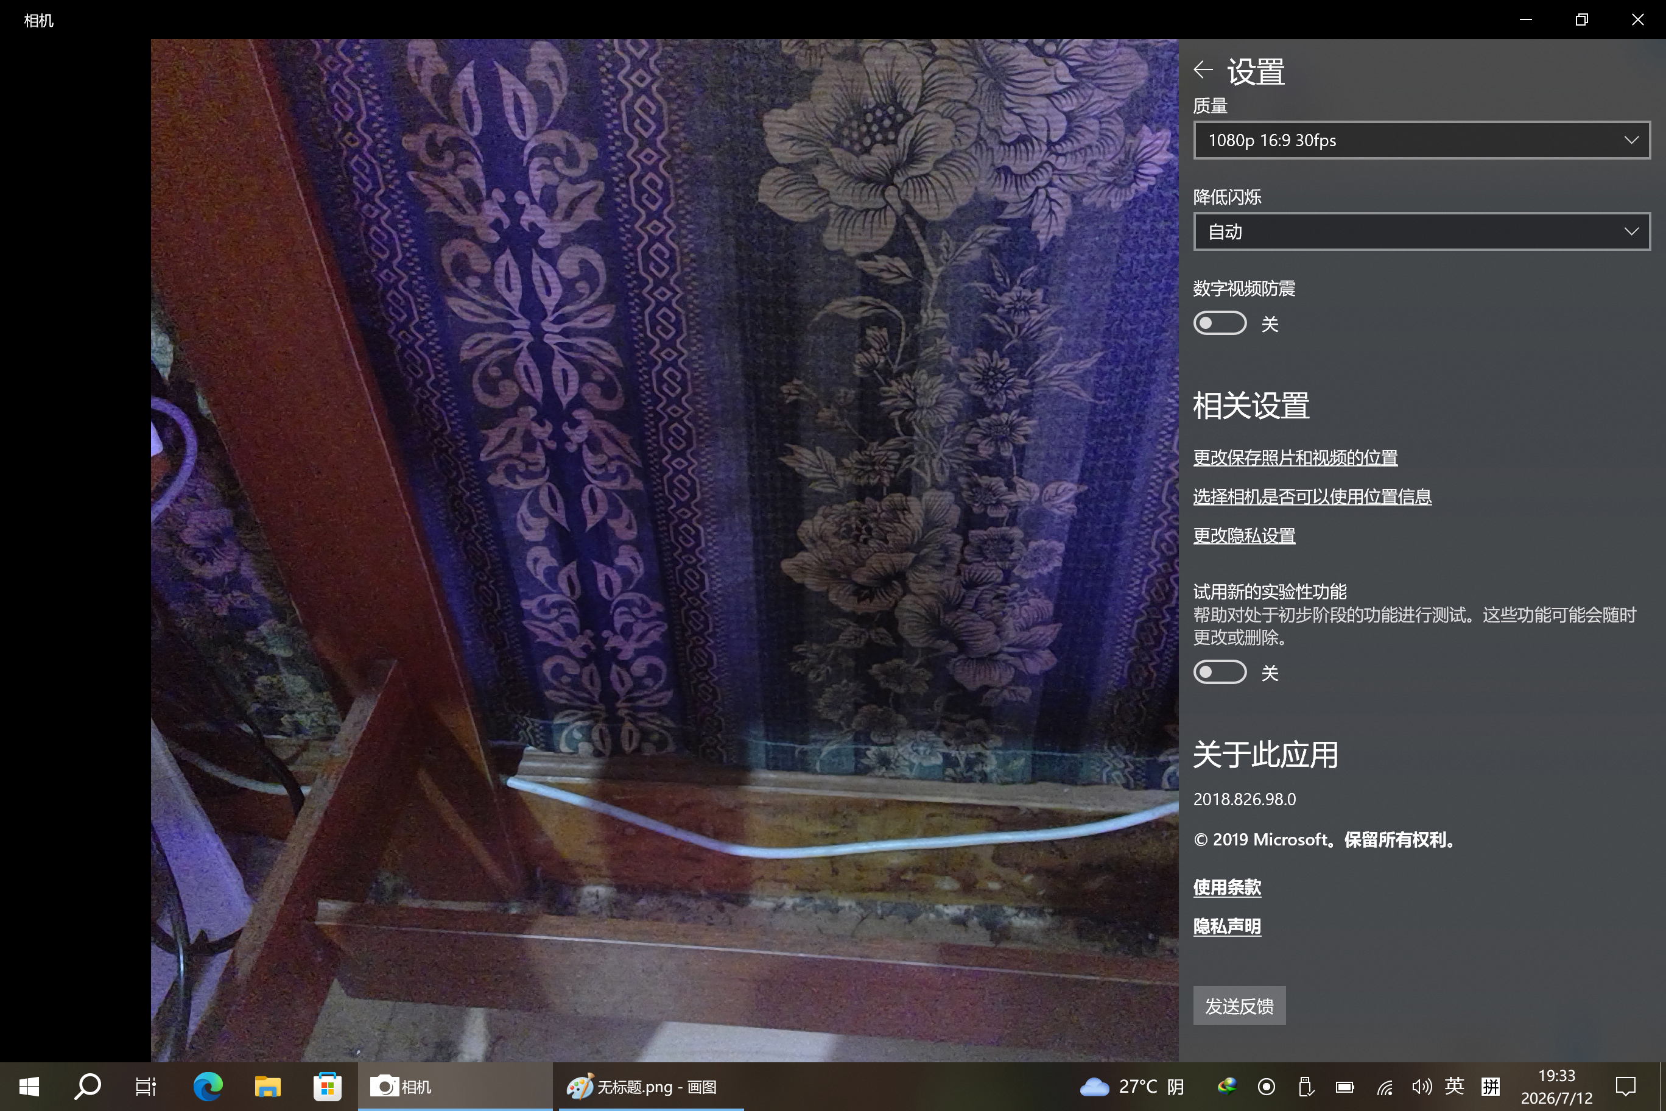
Task: Open 选择相机是否可以使用位置信息 link
Action: coord(1313,496)
